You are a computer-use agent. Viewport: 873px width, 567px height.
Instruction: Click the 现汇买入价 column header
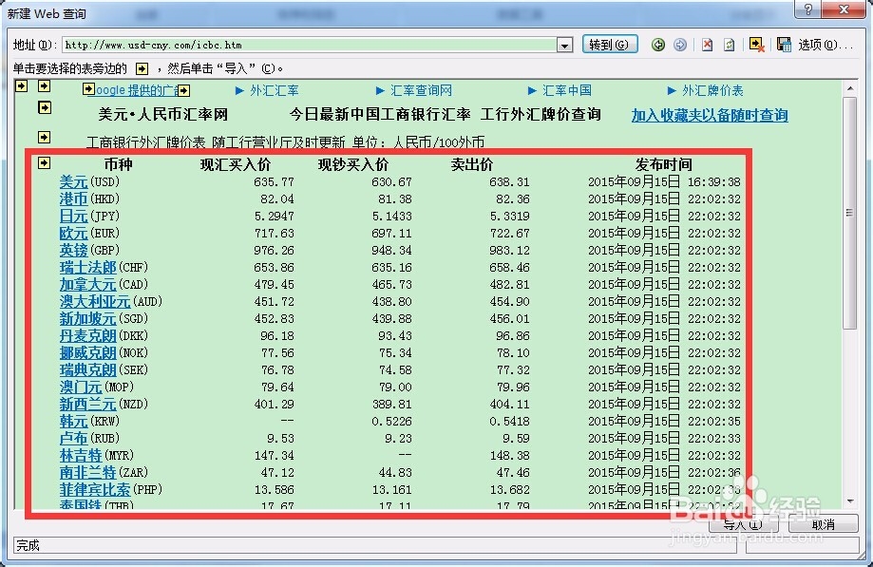[236, 164]
